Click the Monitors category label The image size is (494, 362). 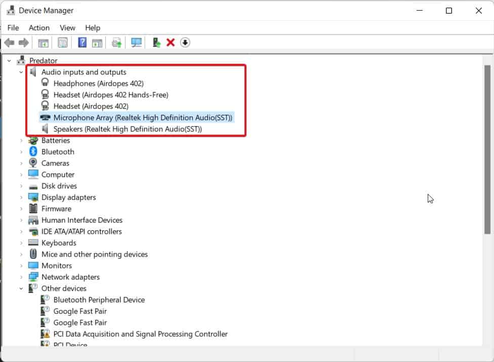[x=57, y=266]
